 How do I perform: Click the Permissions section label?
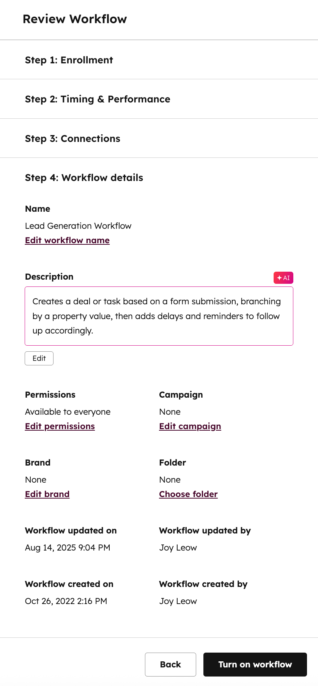coord(50,395)
